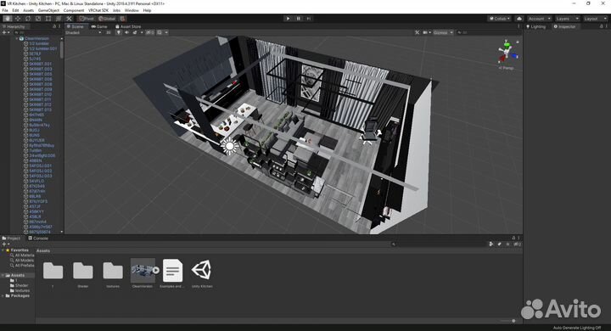
Task: Expand the Packages folder
Action: click(3, 296)
